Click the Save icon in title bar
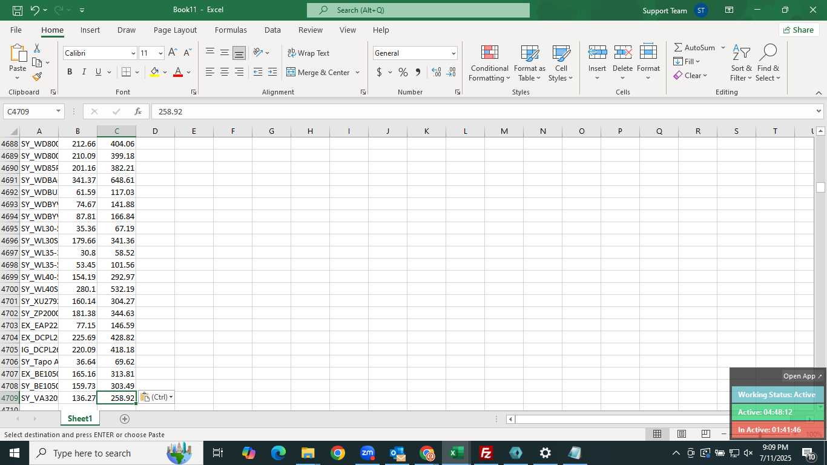 point(18,10)
